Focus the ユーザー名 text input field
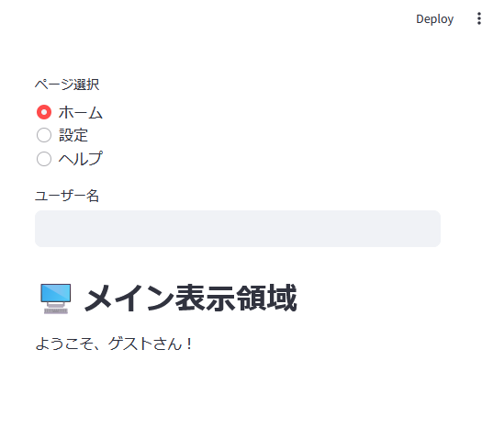This screenshot has height=440, width=493. point(238,229)
